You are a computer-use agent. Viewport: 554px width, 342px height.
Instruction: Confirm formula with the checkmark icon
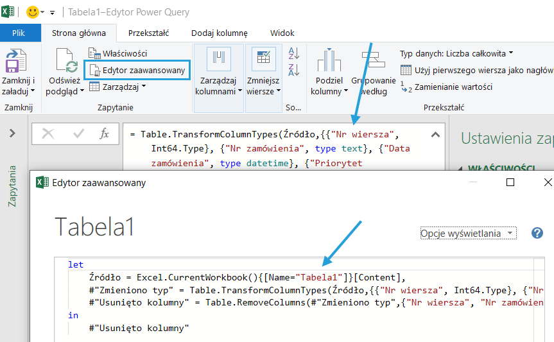[79, 133]
